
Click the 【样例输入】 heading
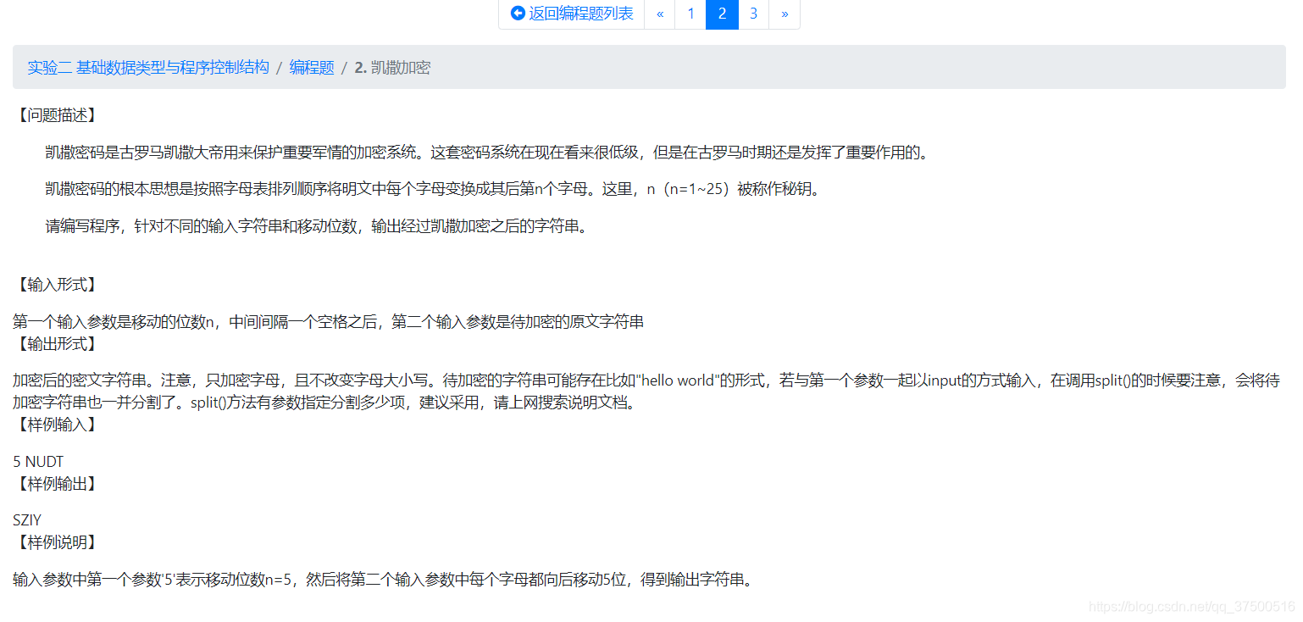[57, 425]
